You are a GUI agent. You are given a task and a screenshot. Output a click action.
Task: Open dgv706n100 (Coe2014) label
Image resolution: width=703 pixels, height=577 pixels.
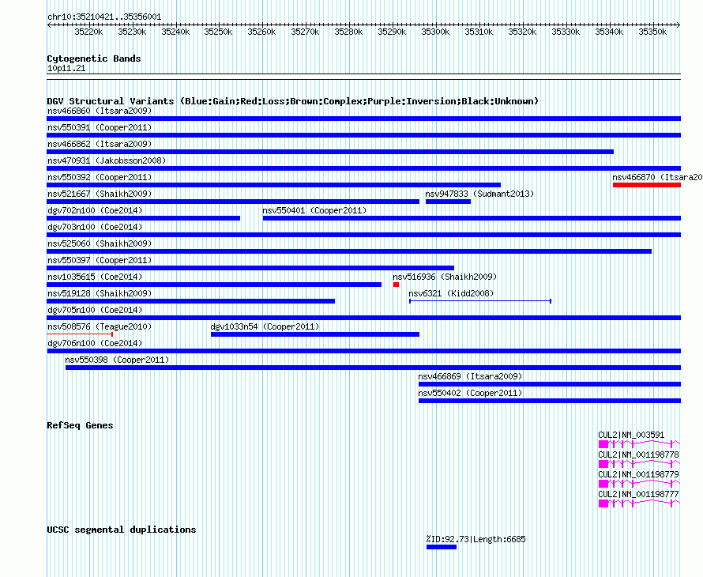pos(95,343)
